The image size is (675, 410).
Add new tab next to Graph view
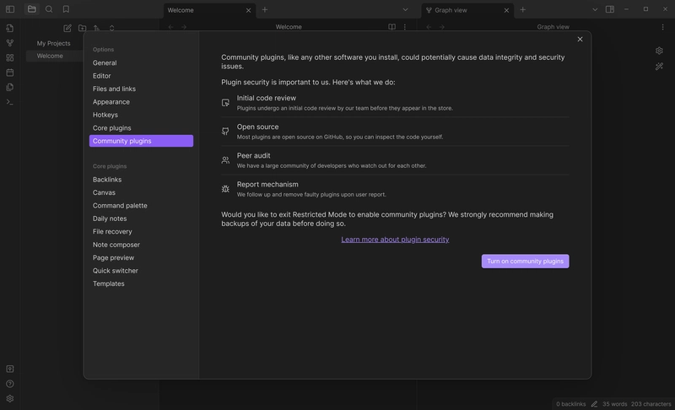(x=522, y=9)
